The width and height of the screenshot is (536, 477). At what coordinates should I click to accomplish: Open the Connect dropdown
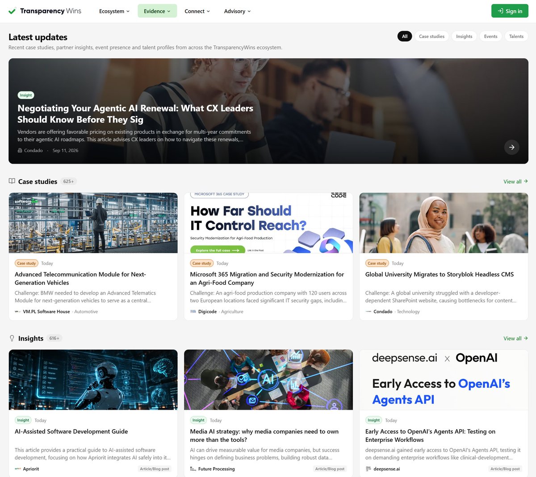[x=197, y=11]
